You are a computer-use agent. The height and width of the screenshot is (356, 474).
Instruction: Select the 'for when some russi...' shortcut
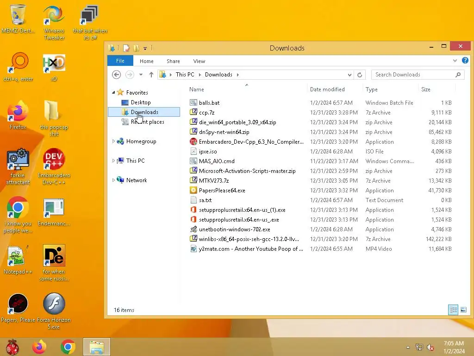(54, 263)
